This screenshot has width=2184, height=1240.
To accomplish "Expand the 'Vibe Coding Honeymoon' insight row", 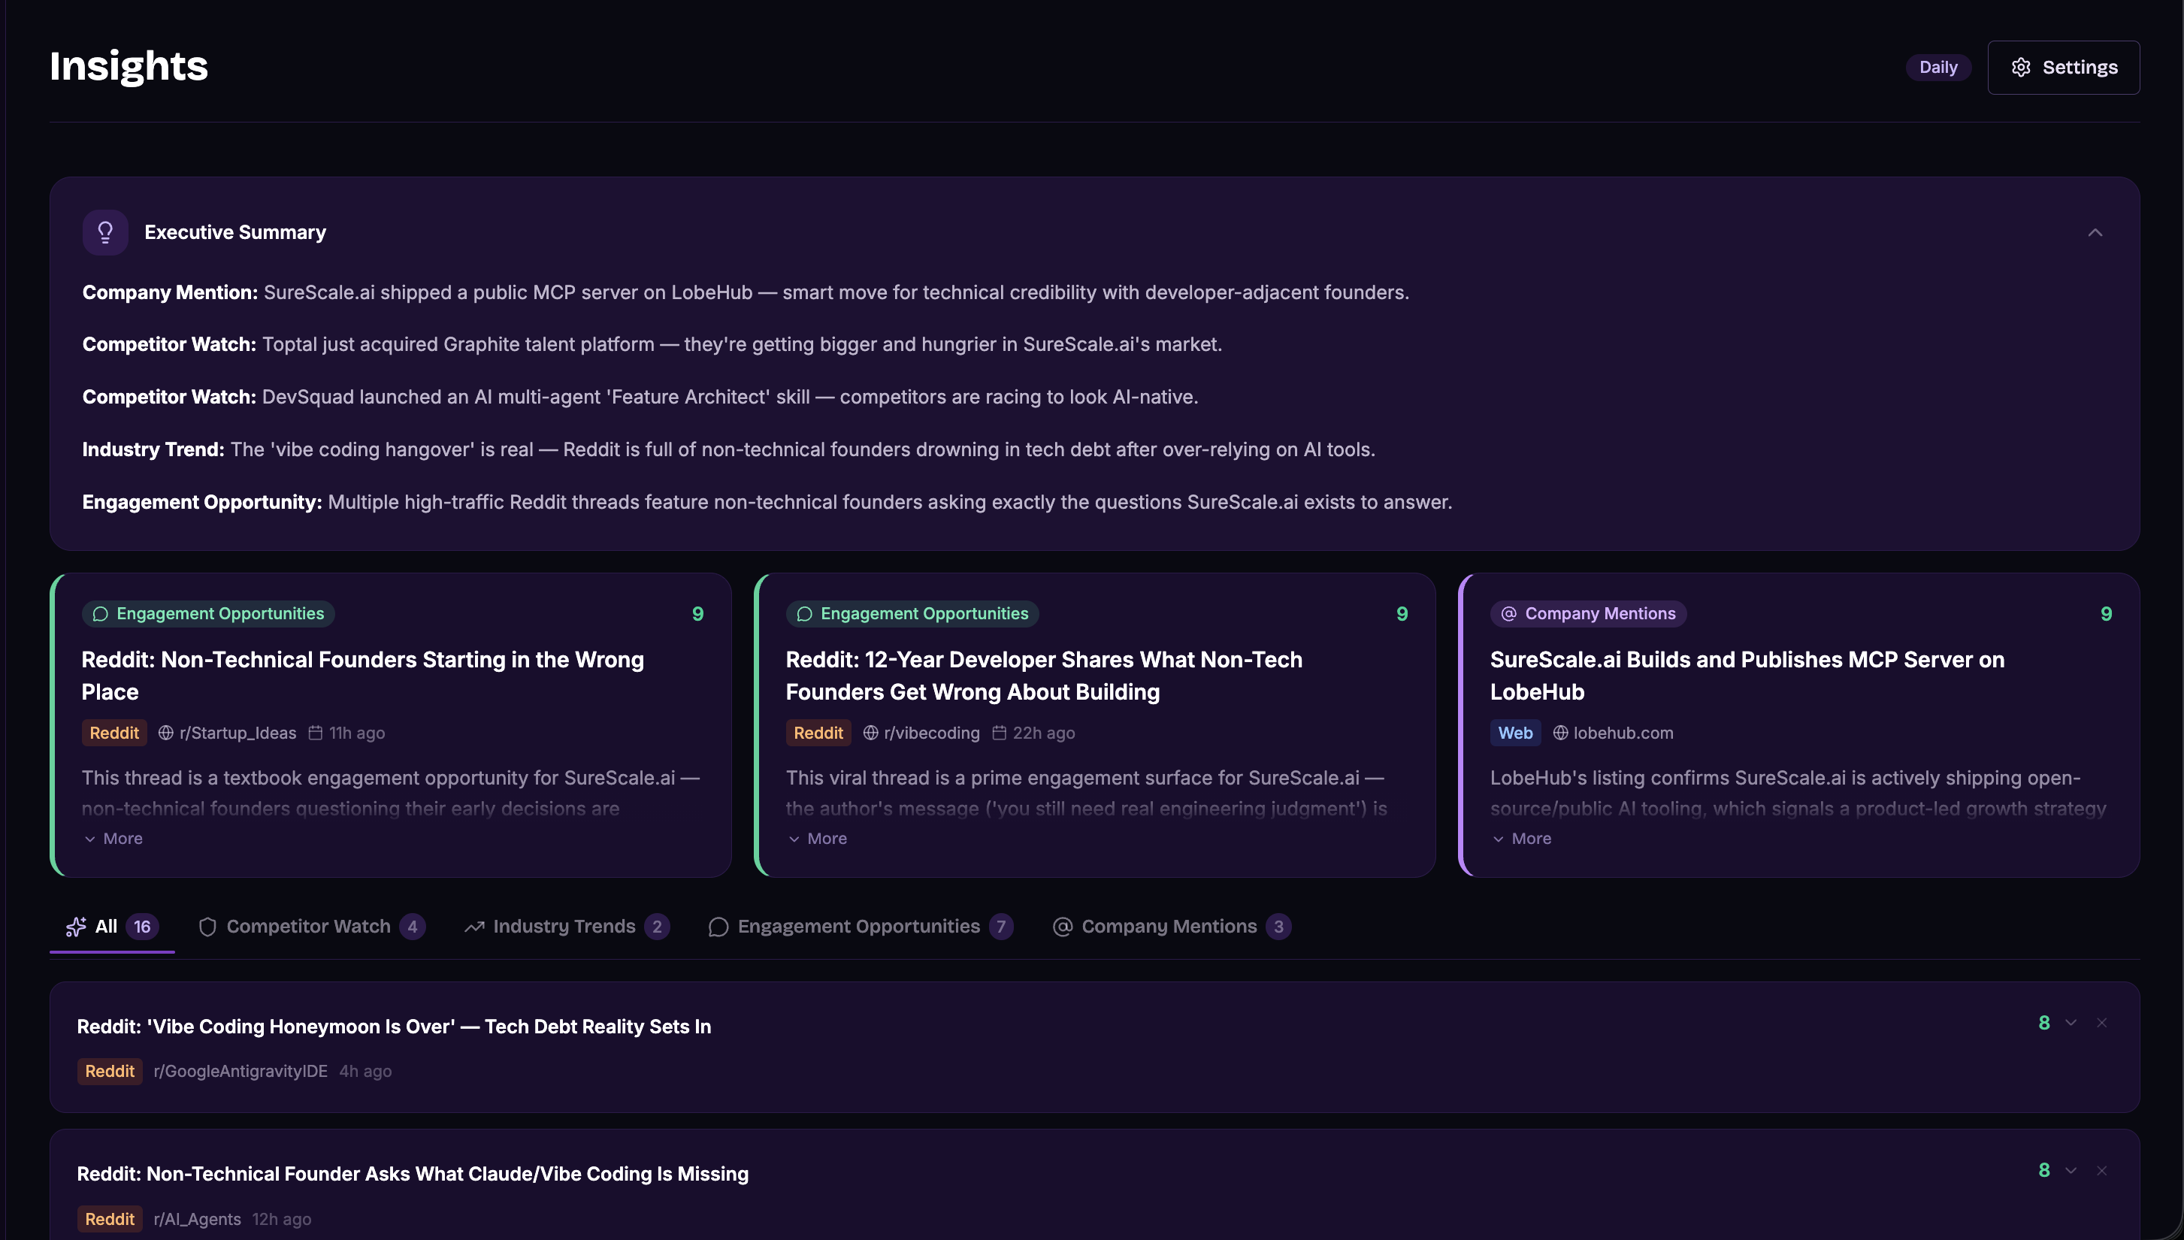I will [x=2071, y=1023].
